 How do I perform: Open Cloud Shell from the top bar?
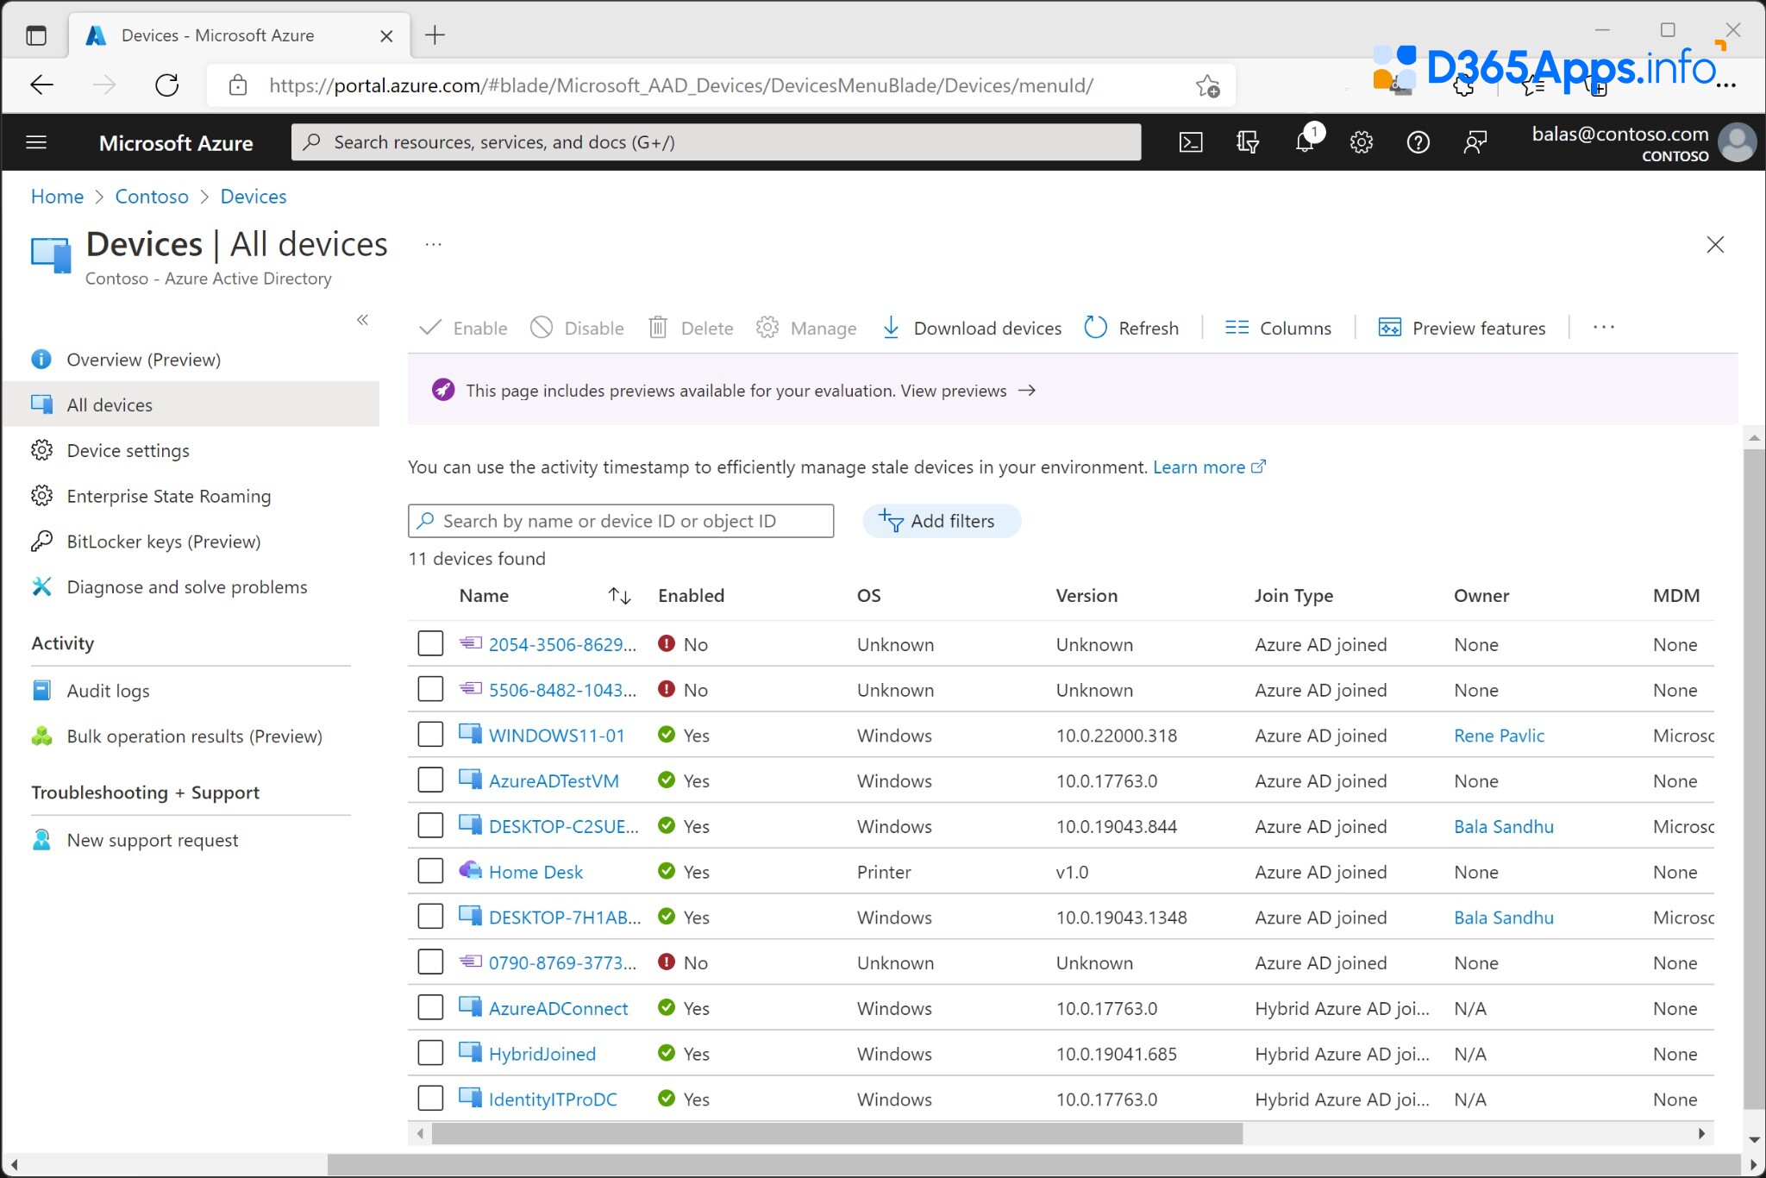pos(1190,141)
